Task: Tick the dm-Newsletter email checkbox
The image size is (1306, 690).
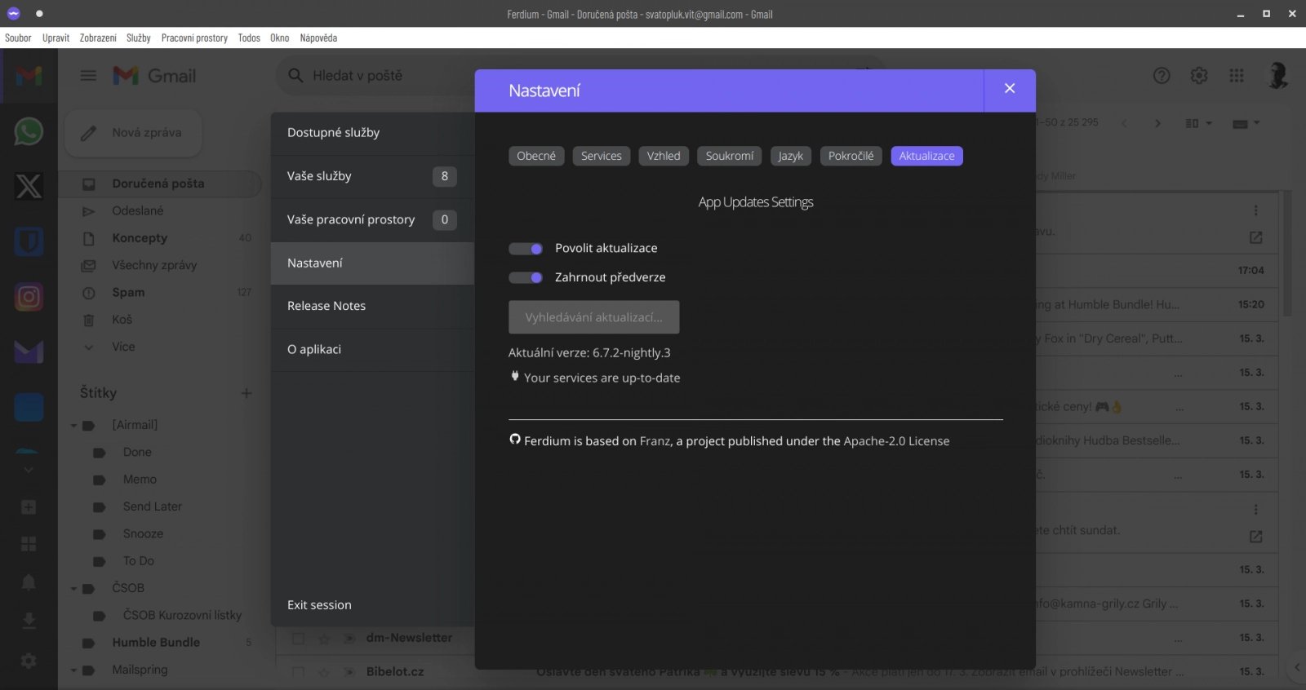Action: pyautogui.click(x=298, y=639)
